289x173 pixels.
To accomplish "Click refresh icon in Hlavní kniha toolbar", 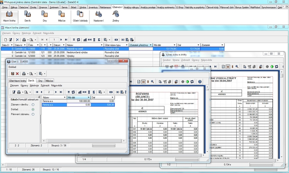I will click(79, 40).
